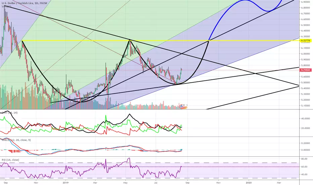Image resolution: width=313 pixels, height=185 pixels.
Task: Click the May label on time axis
Action: pyautogui.click(x=126, y=183)
